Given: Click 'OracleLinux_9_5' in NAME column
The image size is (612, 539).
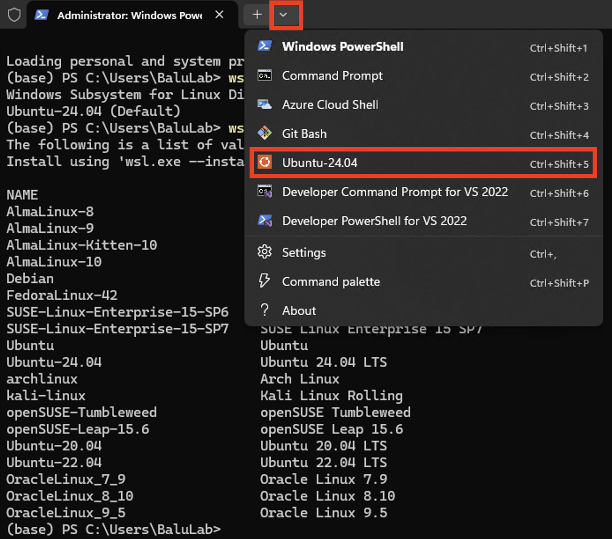Looking at the screenshot, I should [x=66, y=513].
